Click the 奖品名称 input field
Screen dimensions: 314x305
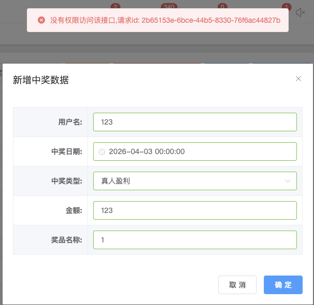[195, 240]
